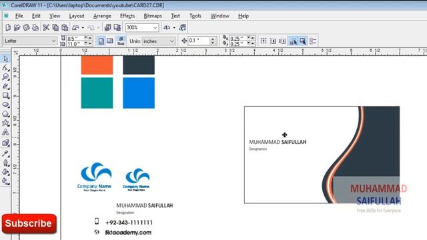Toggle Snap to Grid
427x240 pixels.
point(264,41)
